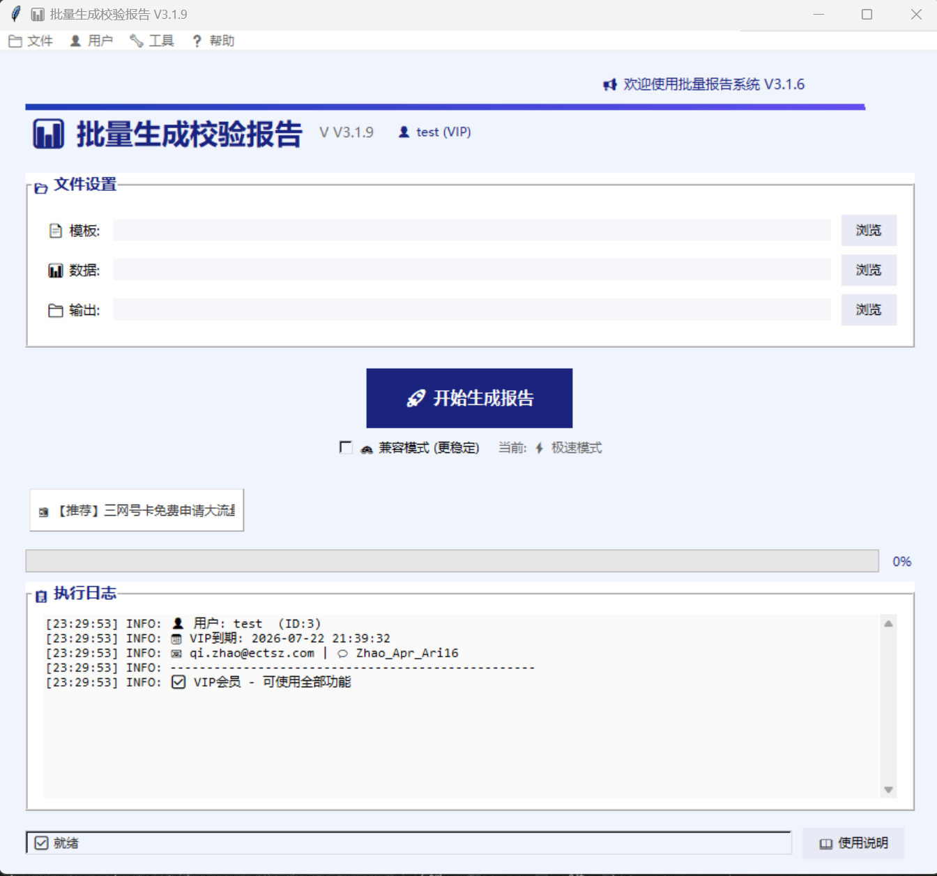
Task: Click the 模板 path input field
Action: (472, 230)
